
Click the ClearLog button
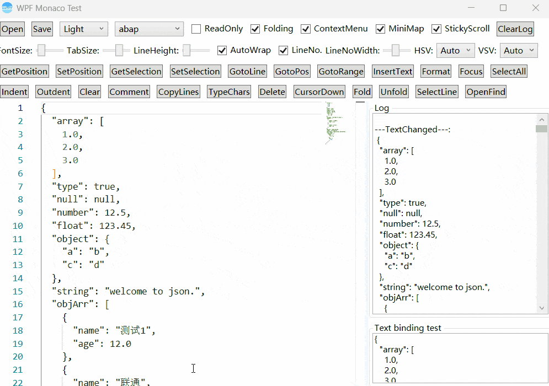(515, 29)
